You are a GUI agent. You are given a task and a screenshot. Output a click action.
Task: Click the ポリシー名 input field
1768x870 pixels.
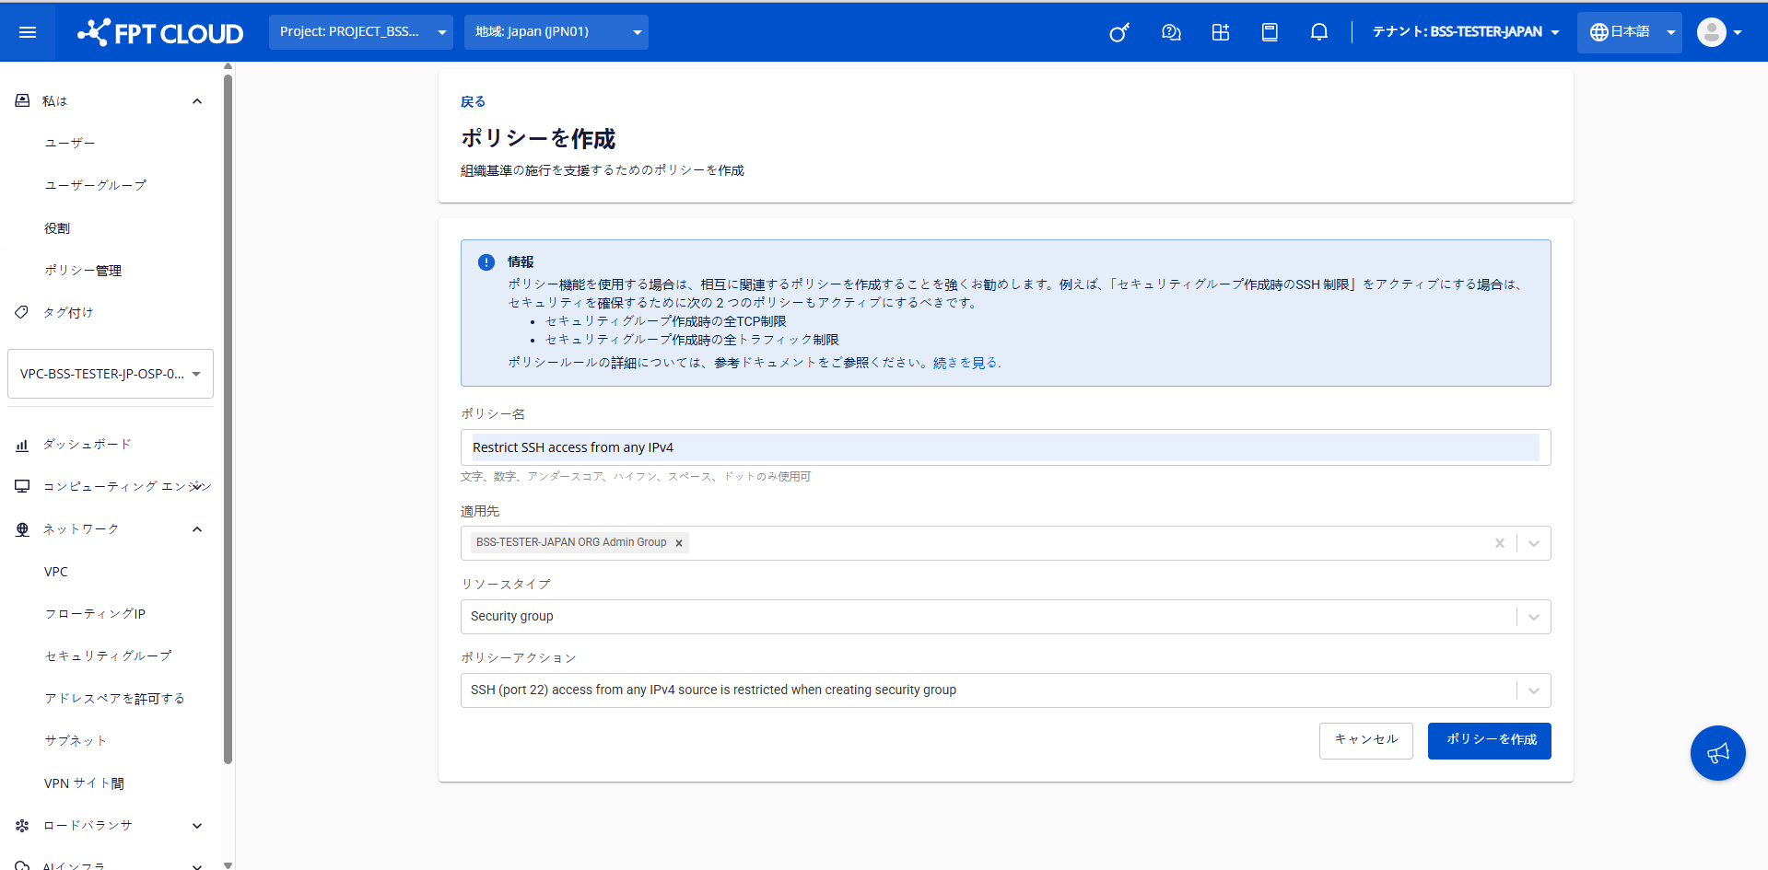click(1006, 447)
